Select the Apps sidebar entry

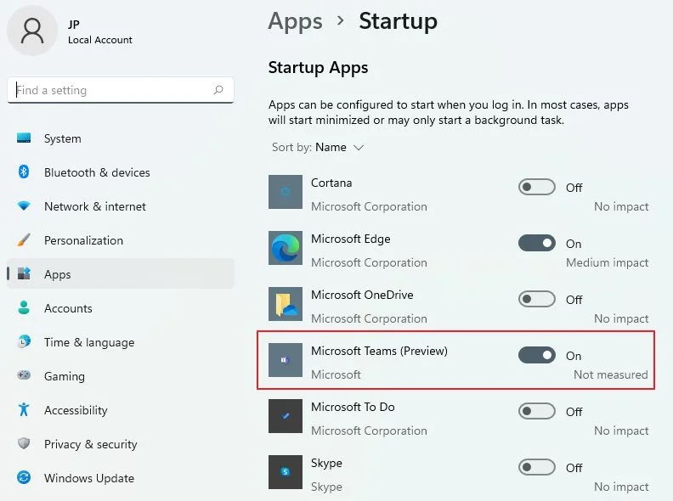(121, 273)
